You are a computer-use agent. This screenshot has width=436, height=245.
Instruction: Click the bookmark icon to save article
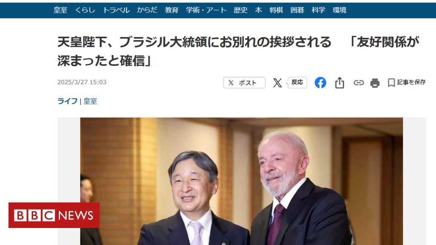click(x=391, y=83)
